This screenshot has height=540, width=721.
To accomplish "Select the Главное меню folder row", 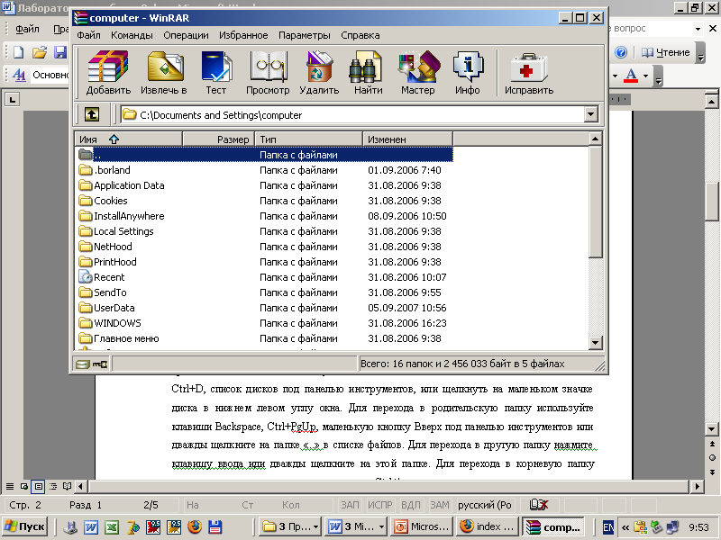I will [264, 338].
